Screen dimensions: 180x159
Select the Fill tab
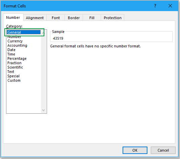[92, 18]
